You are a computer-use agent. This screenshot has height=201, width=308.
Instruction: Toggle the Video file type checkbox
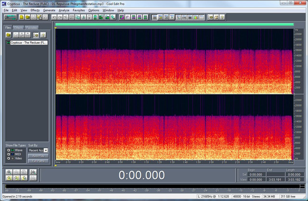(x=8, y=158)
